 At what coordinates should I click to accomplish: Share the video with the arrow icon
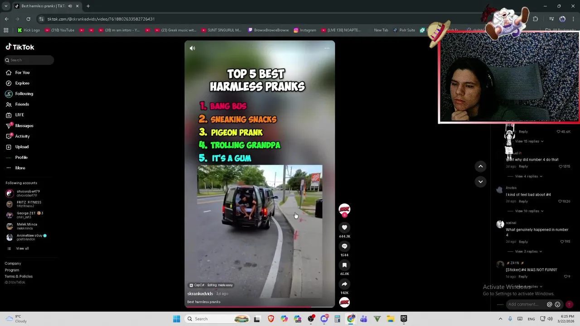(344, 284)
